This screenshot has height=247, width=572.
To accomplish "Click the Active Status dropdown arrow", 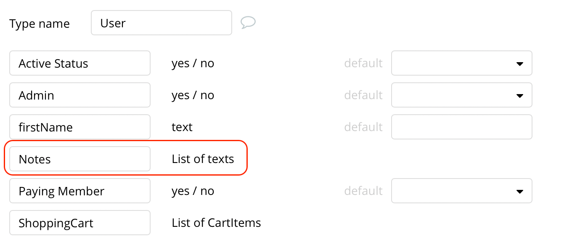I will [519, 64].
